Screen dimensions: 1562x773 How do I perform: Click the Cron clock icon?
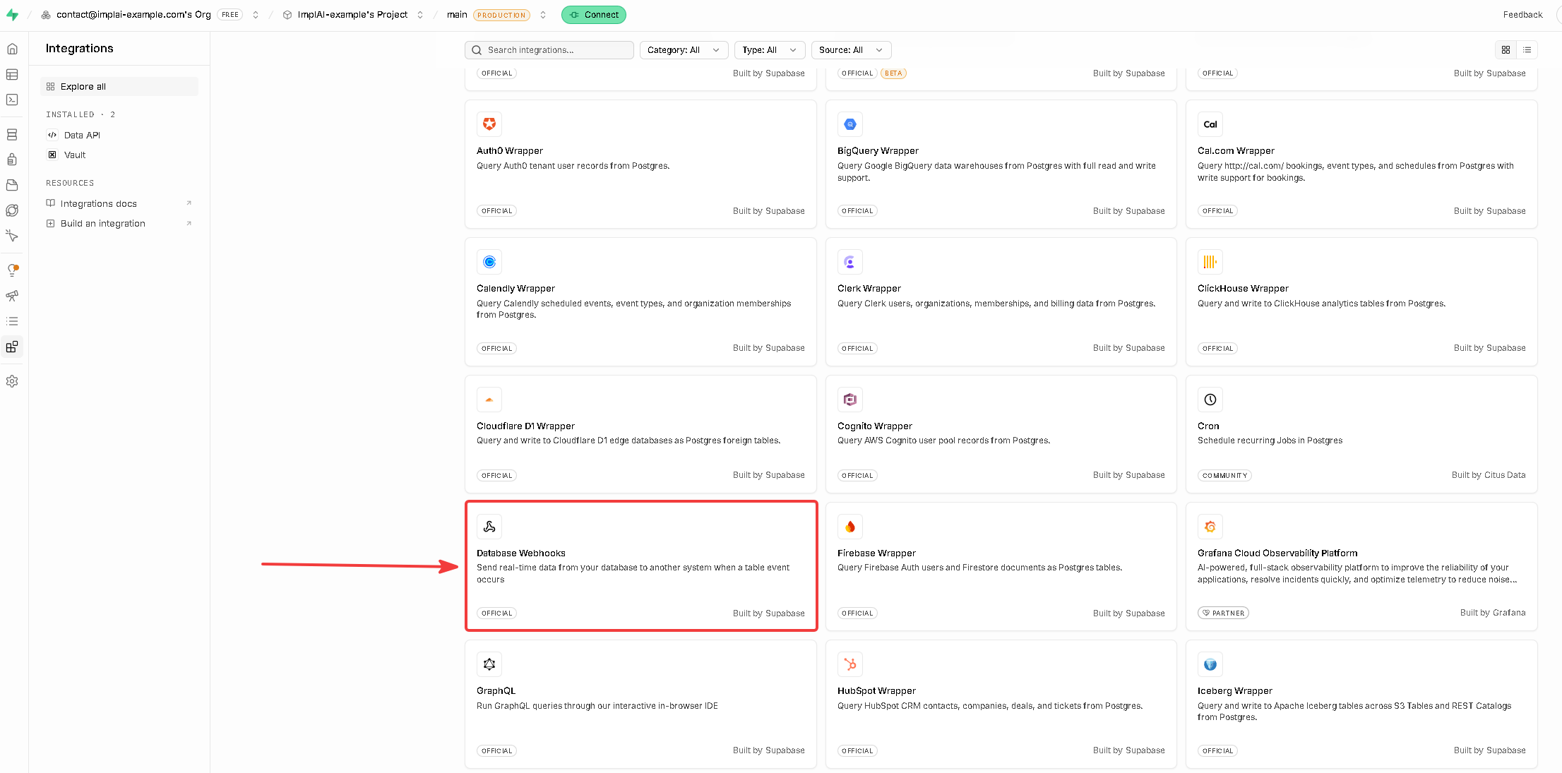pos(1210,400)
